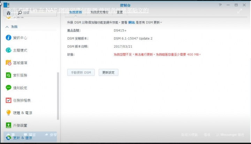Maximize the 控制台 window
Image resolution: width=251 pixels, height=144 pixels.
(x=236, y=5)
